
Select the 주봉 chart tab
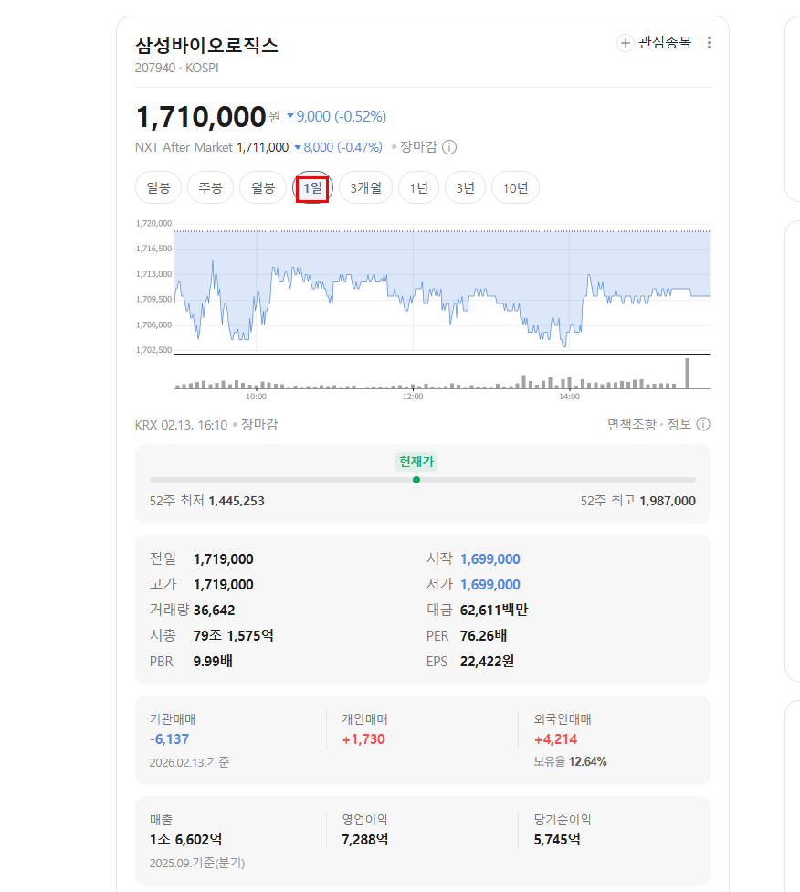click(210, 187)
